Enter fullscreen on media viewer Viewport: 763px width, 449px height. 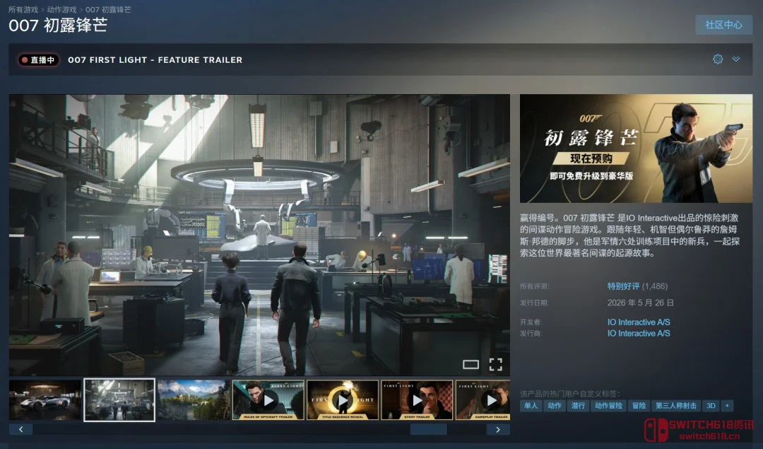click(x=495, y=364)
